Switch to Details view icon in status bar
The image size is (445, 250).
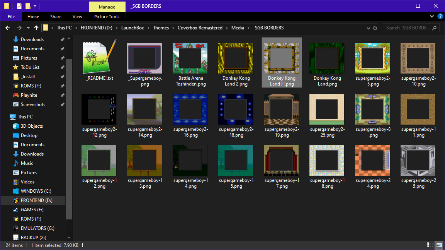pyautogui.click(x=430, y=245)
